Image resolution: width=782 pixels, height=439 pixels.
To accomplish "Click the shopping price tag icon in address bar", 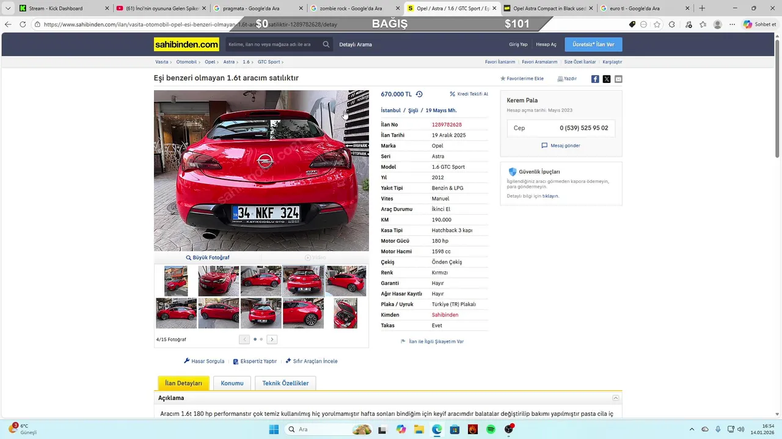I will click(x=632, y=24).
